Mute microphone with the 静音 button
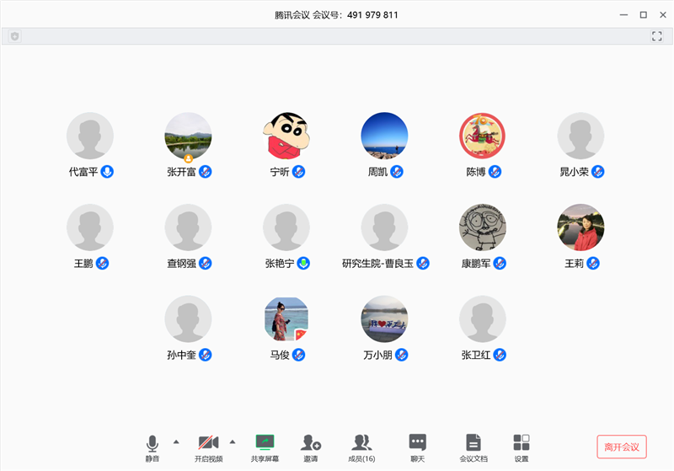The image size is (674, 471). click(x=152, y=448)
